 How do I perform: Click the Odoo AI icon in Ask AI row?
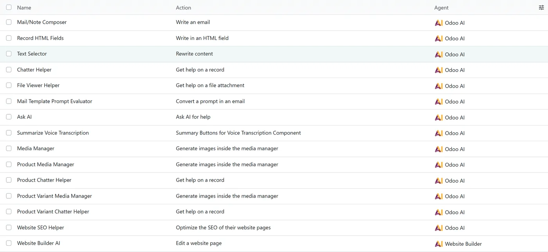(439, 117)
